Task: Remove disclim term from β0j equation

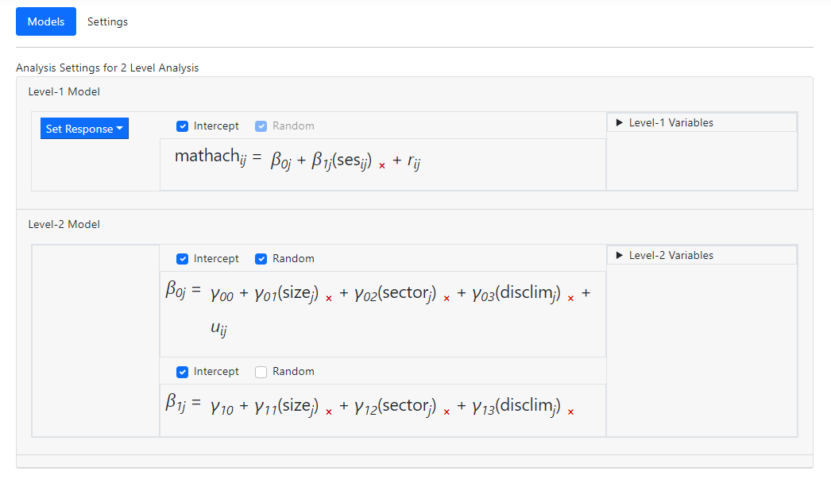Action: (x=571, y=298)
